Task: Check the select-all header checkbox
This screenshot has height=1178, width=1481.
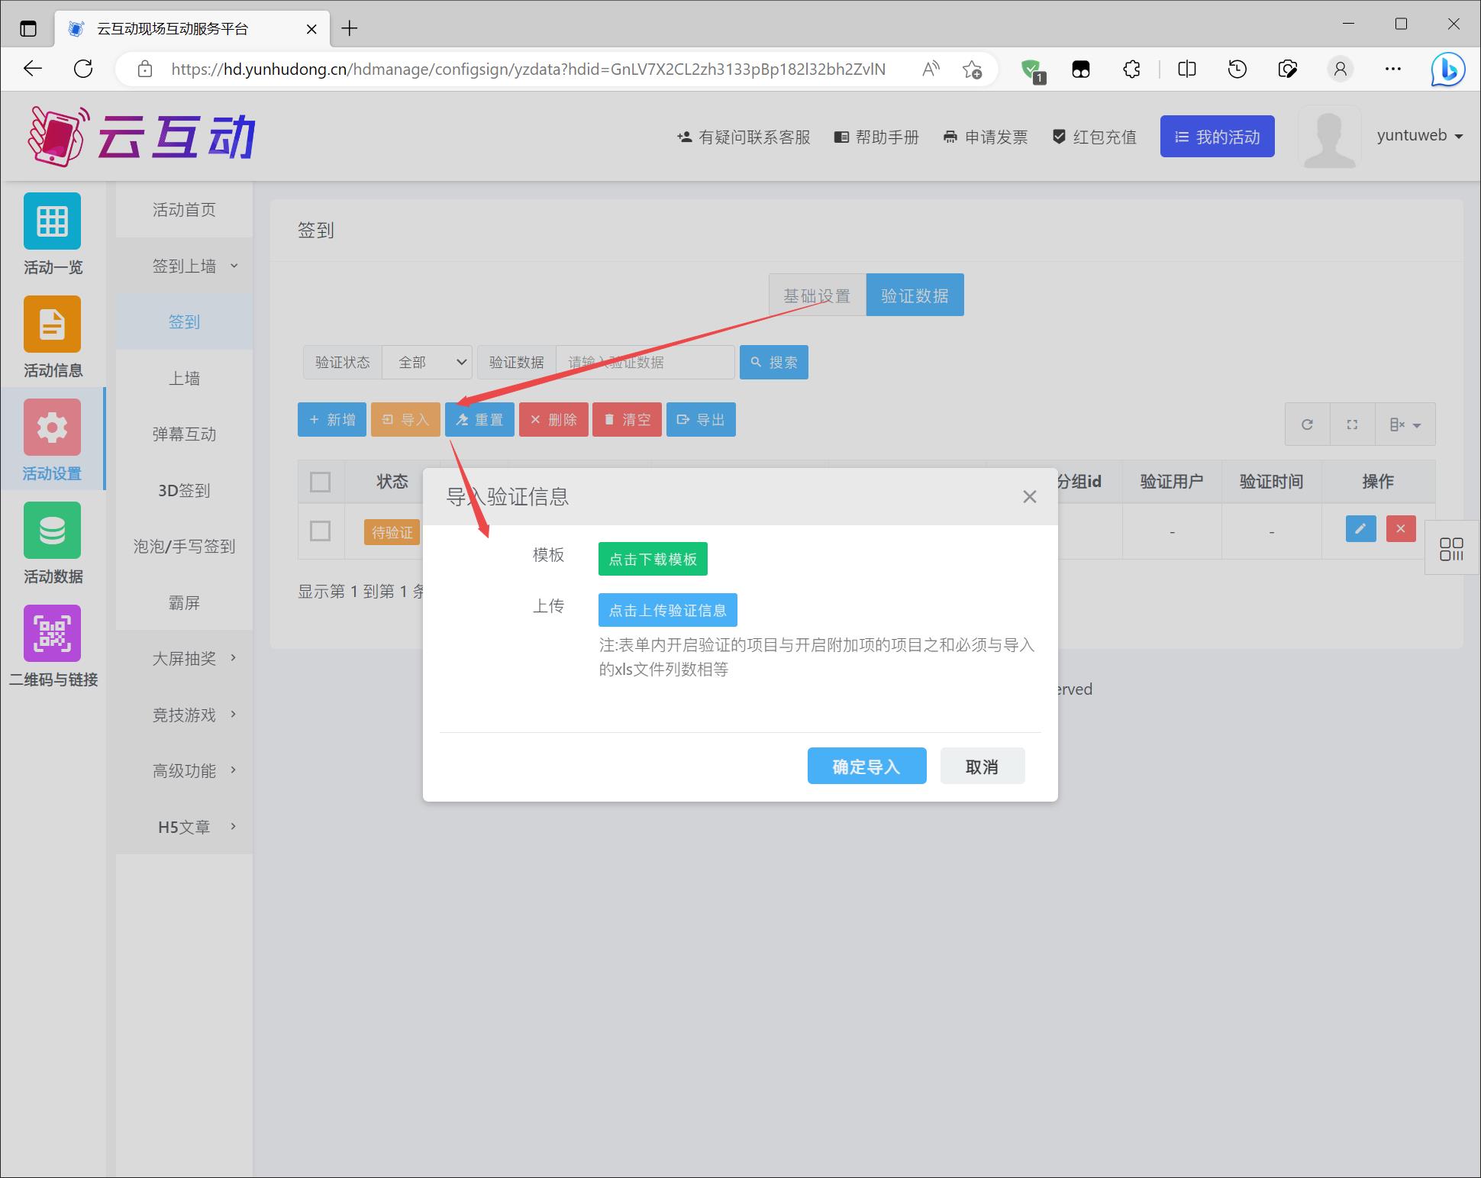Action: (320, 482)
